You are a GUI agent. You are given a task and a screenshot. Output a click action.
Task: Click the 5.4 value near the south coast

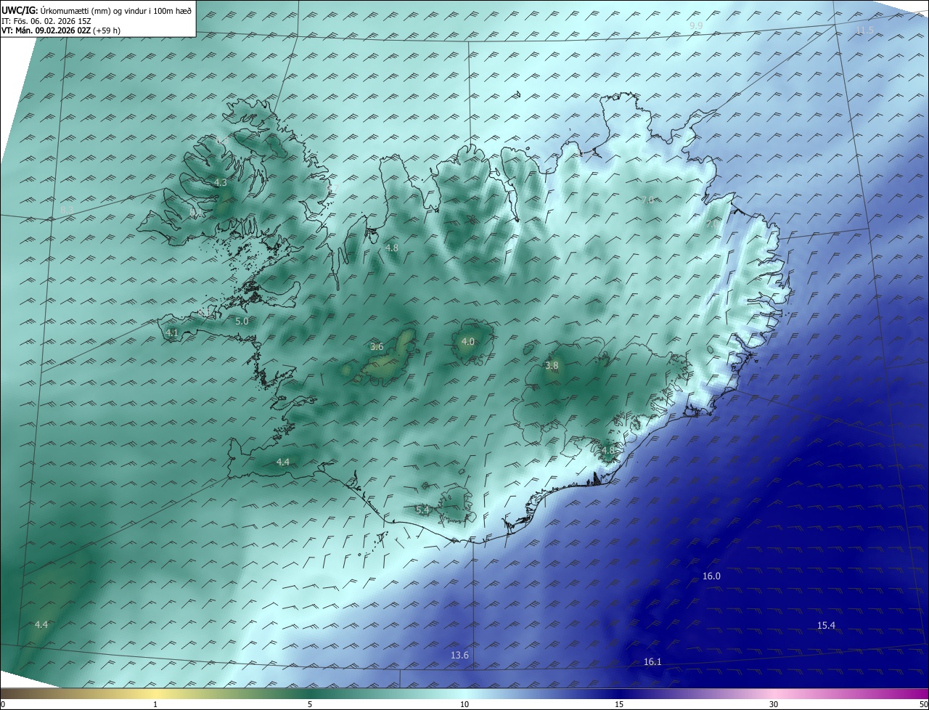[422, 510]
